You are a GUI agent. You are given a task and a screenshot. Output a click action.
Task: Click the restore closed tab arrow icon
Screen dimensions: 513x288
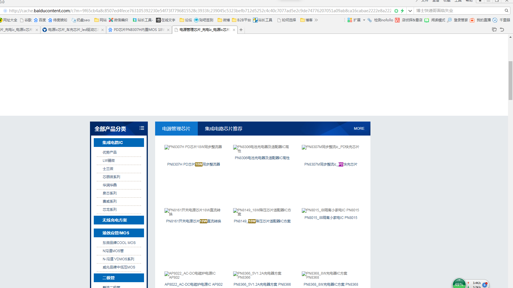pos(502,29)
